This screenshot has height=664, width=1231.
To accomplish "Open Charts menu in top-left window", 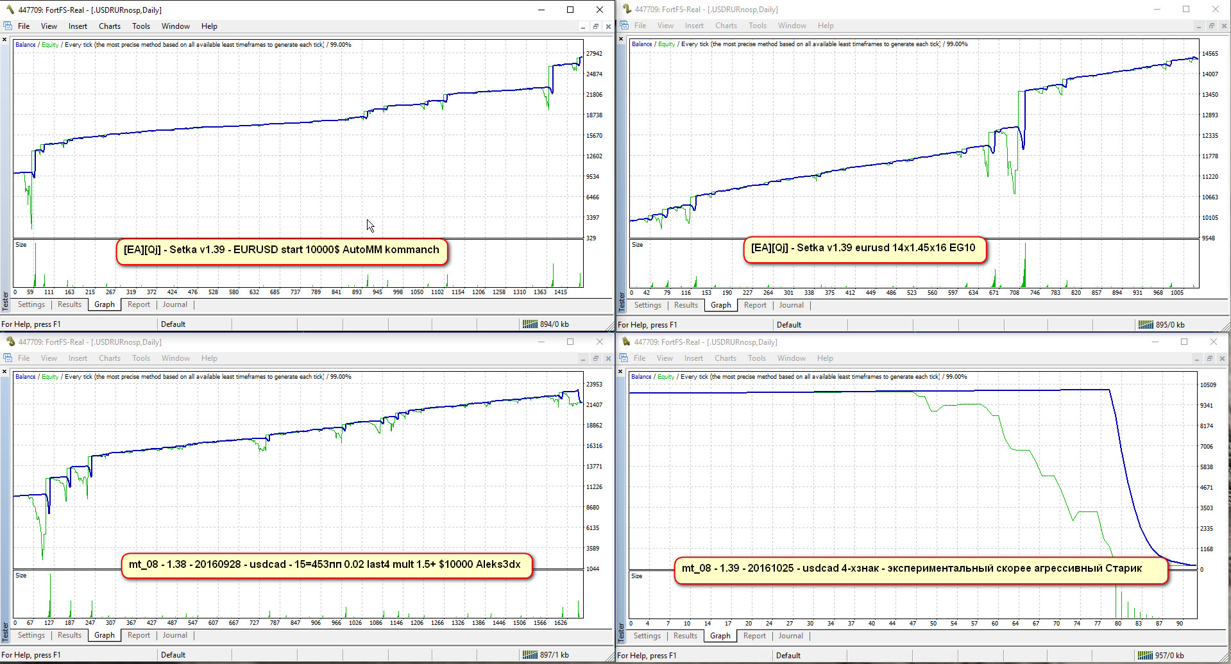I will pos(110,26).
